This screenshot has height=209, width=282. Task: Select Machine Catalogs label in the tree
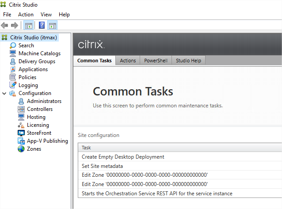point(40,53)
